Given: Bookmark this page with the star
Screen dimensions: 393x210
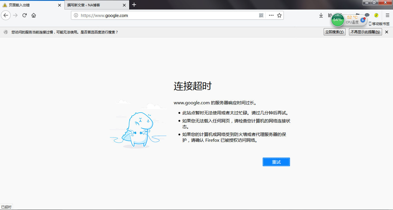Looking at the screenshot, I should point(279,15).
